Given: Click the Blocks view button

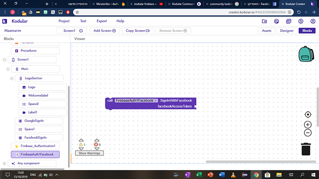Looking at the screenshot, I should (307, 31).
